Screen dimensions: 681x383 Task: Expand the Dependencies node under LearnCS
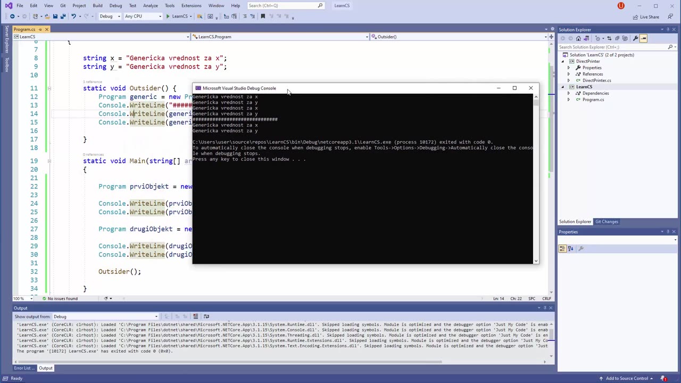(x=568, y=93)
